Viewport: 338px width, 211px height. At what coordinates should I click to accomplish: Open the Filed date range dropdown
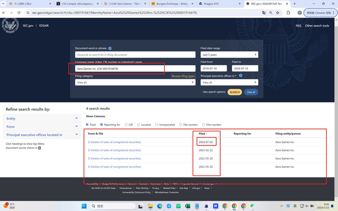click(229, 55)
